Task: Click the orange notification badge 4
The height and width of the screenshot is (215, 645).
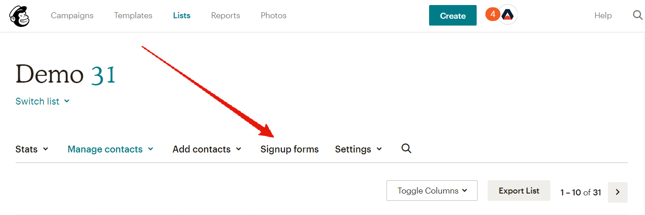Action: [493, 15]
